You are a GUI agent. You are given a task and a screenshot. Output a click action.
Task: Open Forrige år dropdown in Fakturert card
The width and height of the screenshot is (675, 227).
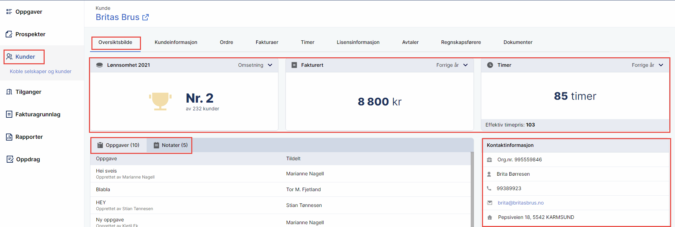pos(452,65)
